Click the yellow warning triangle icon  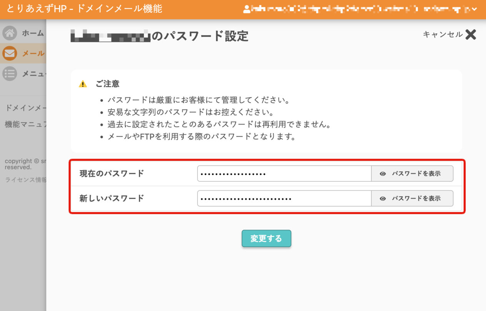(x=83, y=84)
